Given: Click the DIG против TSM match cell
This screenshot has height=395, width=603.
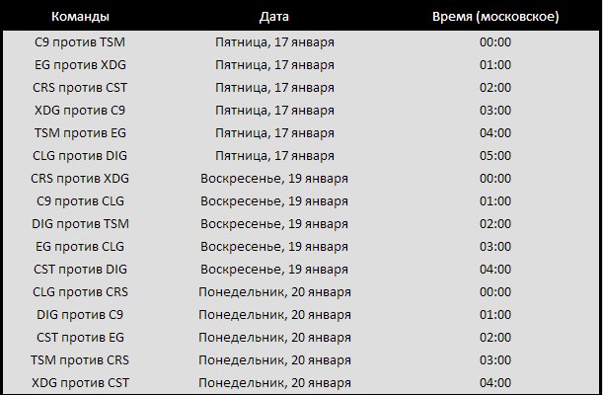Looking at the screenshot, I should pyautogui.click(x=80, y=224).
